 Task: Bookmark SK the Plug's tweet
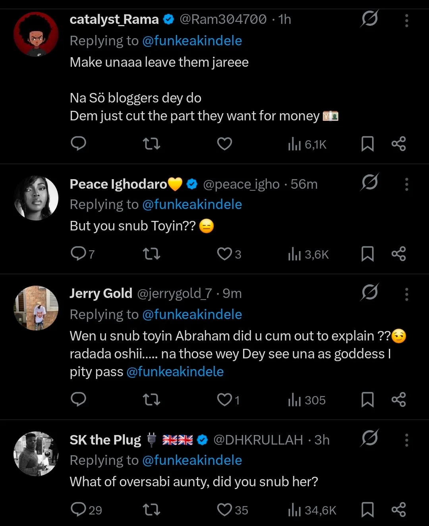tap(367, 510)
